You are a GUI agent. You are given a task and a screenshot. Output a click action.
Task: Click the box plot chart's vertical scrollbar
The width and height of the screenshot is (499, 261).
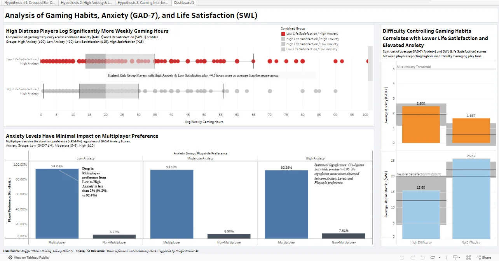pos(370,64)
